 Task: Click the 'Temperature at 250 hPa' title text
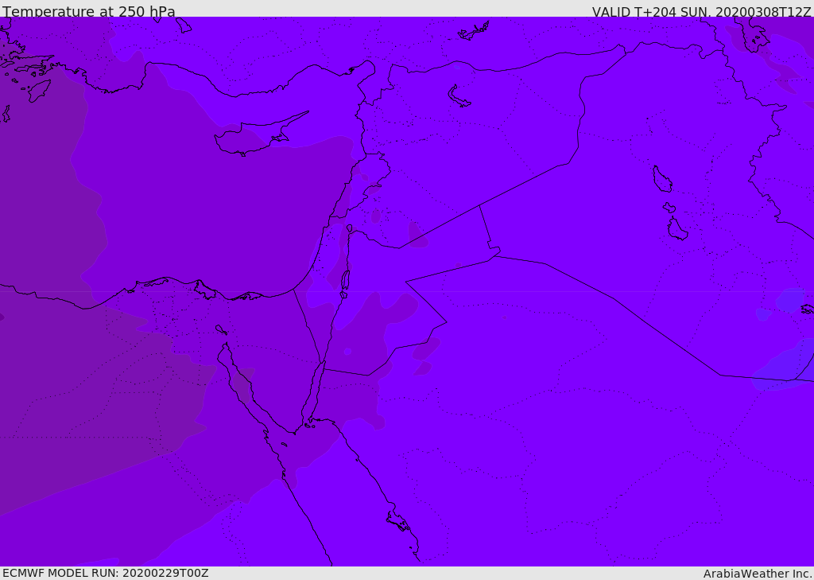[x=89, y=11]
